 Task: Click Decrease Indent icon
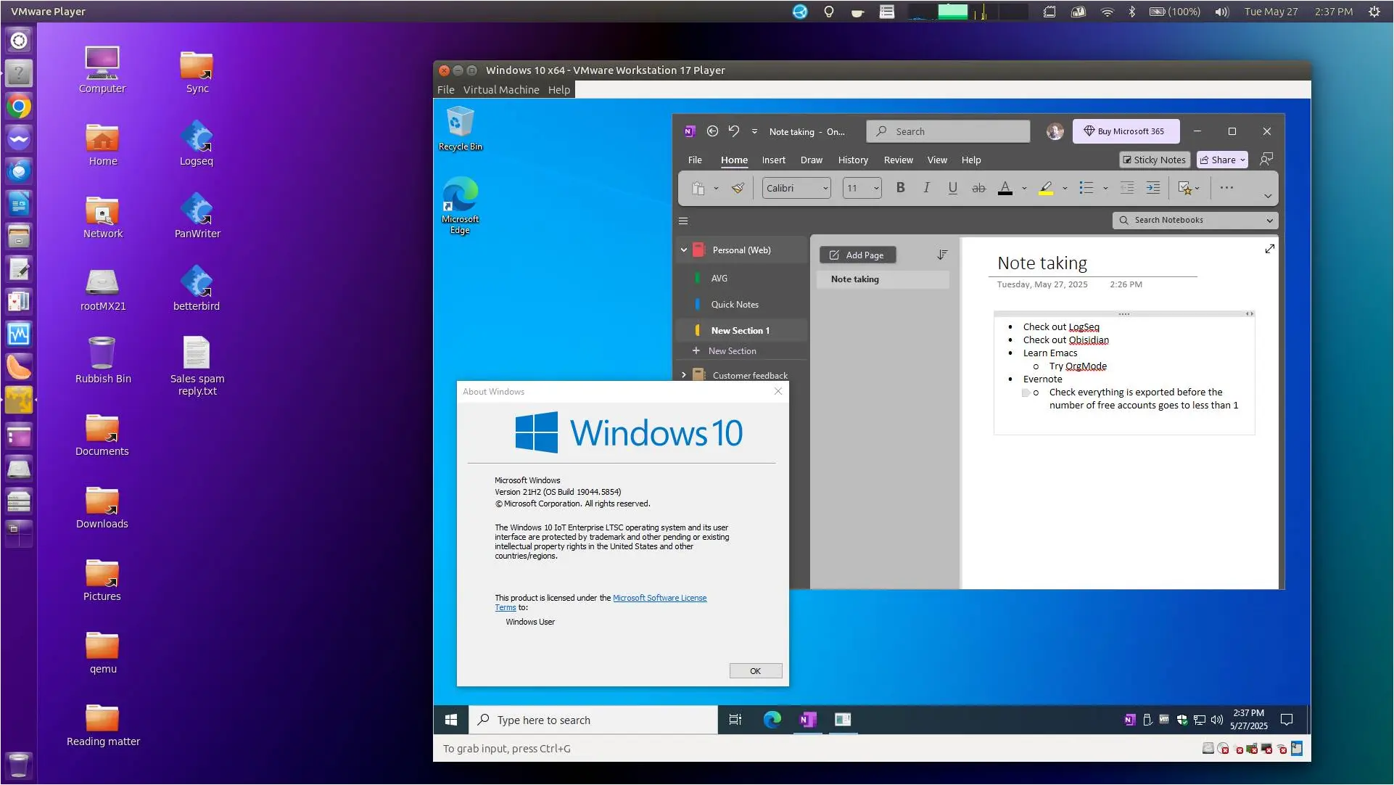pos(1127,188)
